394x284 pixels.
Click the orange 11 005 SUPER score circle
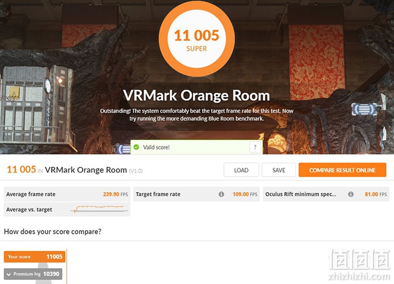(x=197, y=39)
